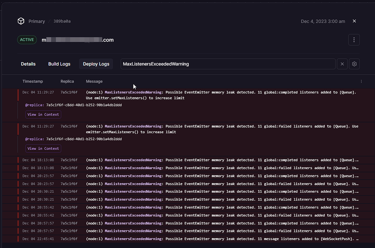Click the 389ba0a commit reference
Screen dimensions: 375x248
pos(62,21)
